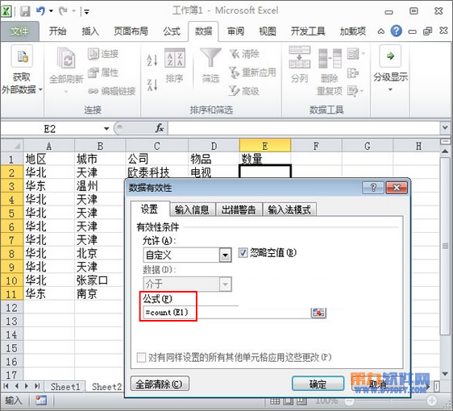The height and width of the screenshot is (411, 453).
Task: Expand the formula bar chevron
Action: tap(445, 127)
